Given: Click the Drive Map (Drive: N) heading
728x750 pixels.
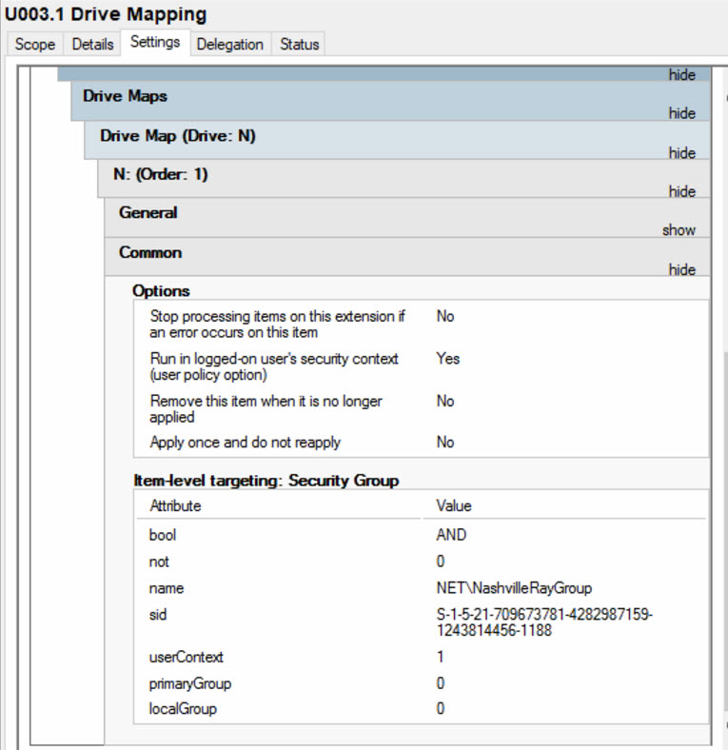Looking at the screenshot, I should click(x=177, y=136).
